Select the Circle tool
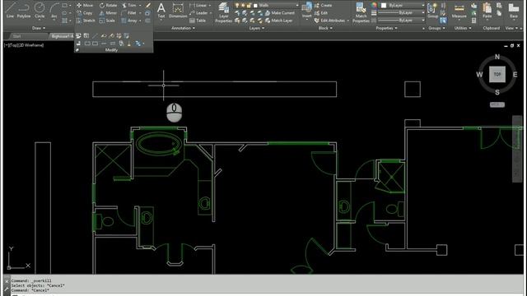527x296 pixels. pyautogui.click(x=40, y=10)
